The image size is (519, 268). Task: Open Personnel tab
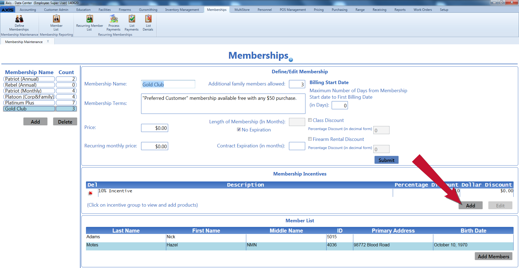pyautogui.click(x=265, y=10)
